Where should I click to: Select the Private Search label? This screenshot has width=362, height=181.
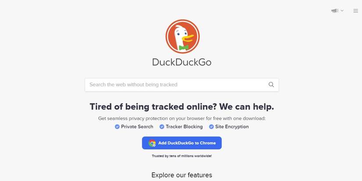[x=137, y=127]
